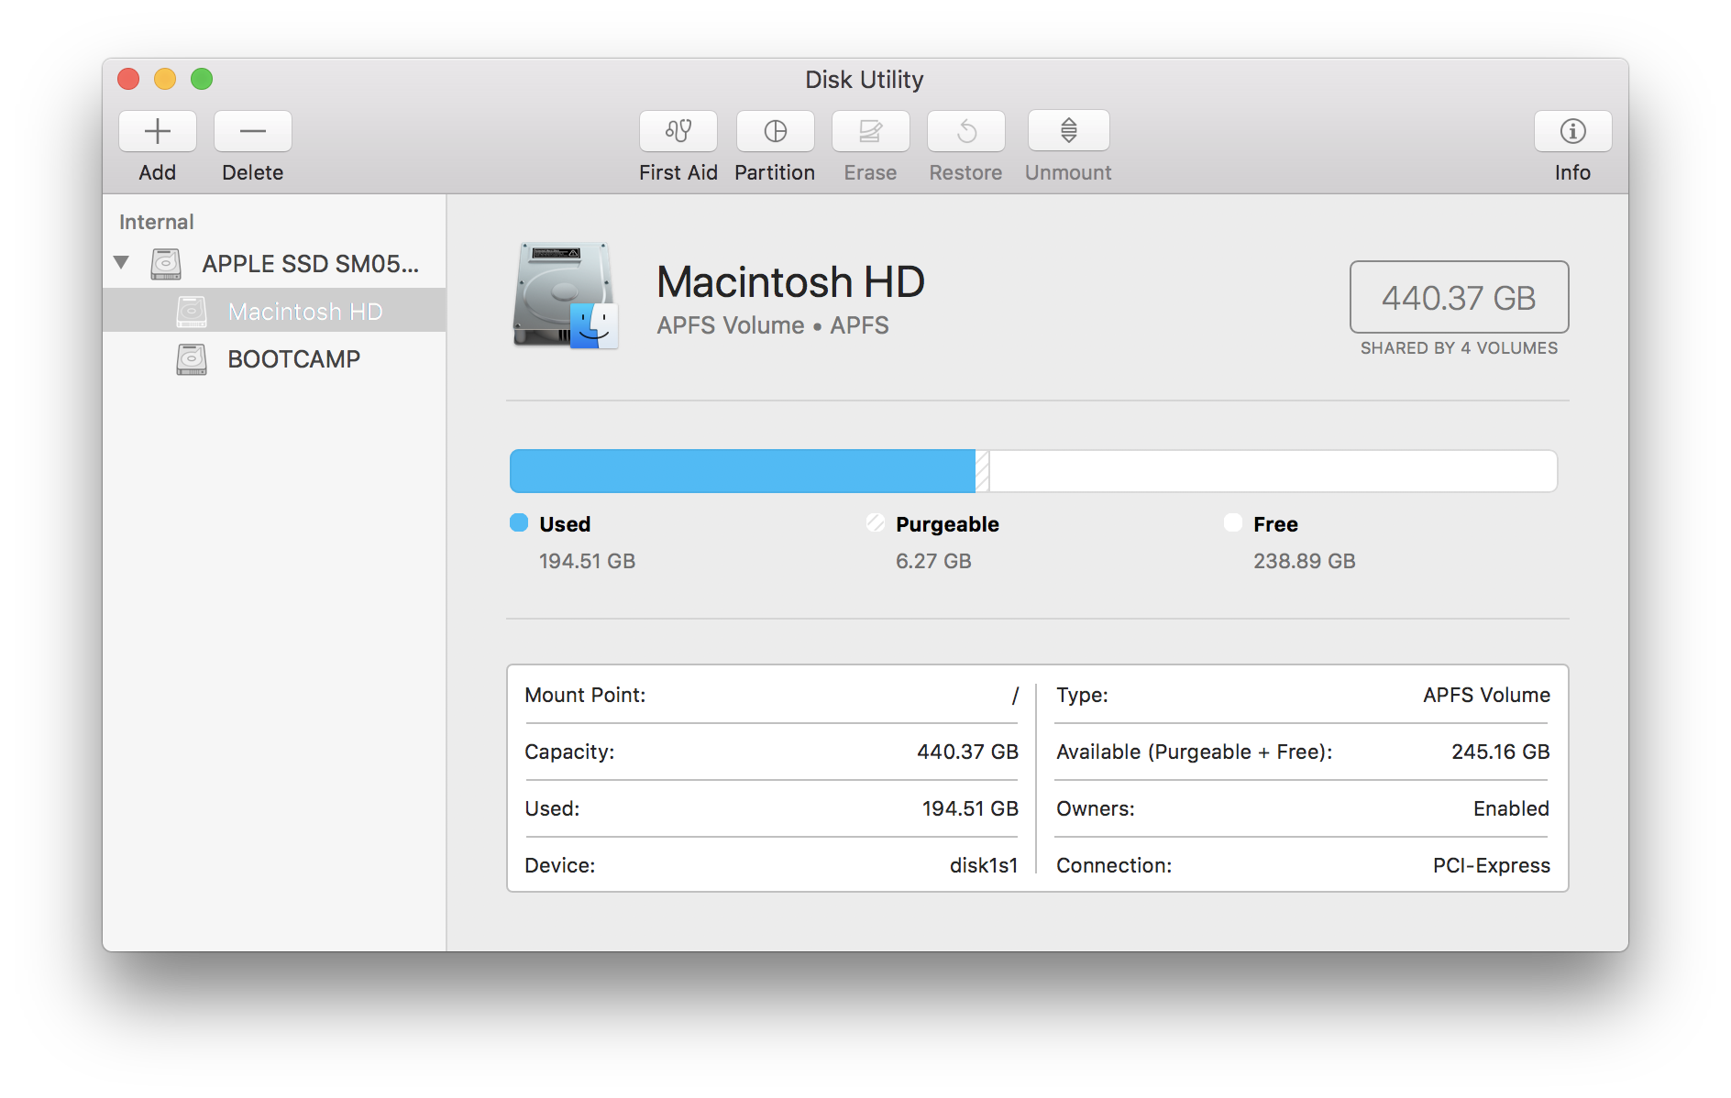Click the 6.27 GB purgeable value

(x=933, y=561)
